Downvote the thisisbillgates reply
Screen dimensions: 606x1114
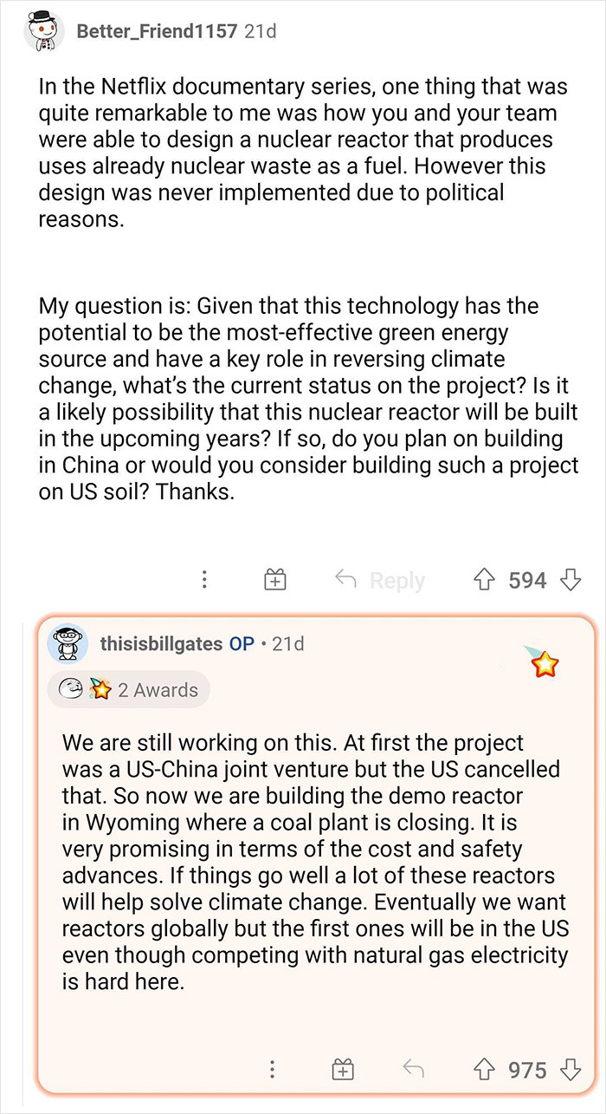coord(571,1070)
